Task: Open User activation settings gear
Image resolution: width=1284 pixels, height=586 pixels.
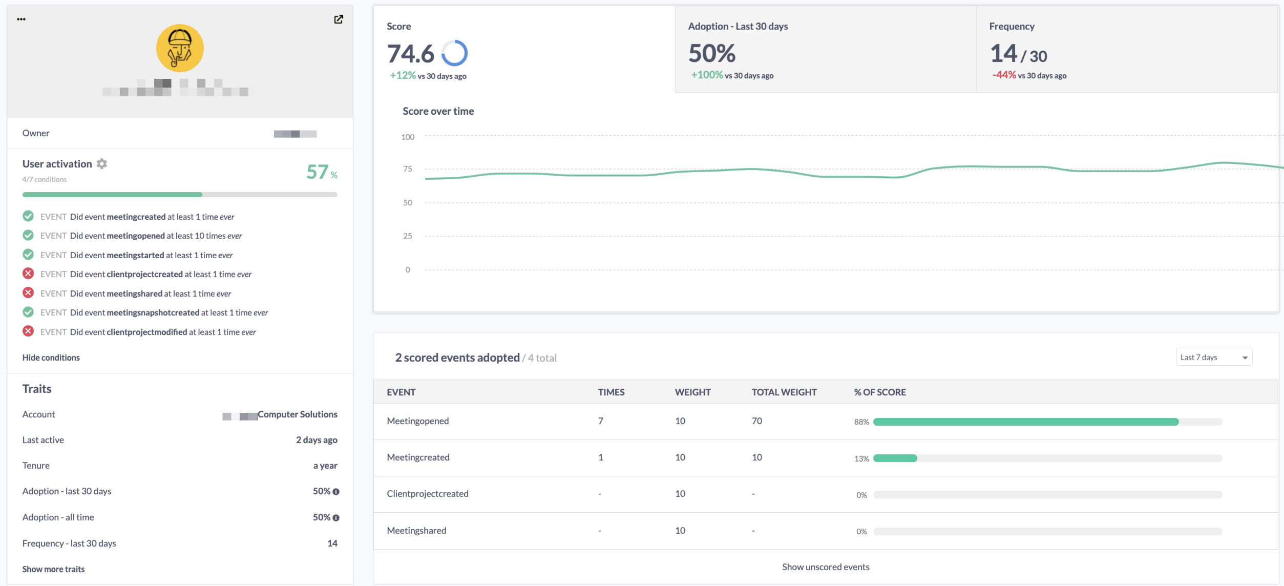Action: click(x=102, y=163)
